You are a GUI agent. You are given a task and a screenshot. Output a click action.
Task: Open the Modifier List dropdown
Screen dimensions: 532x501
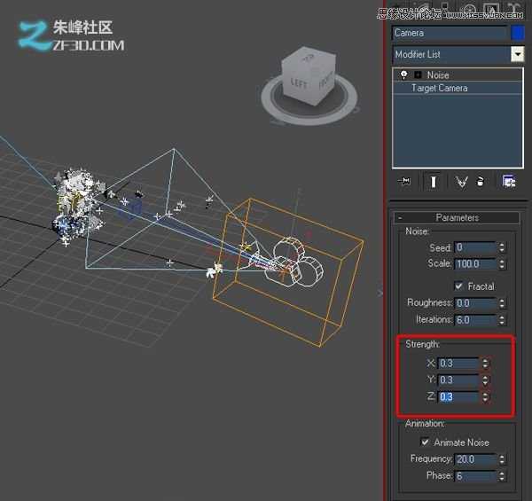click(518, 54)
